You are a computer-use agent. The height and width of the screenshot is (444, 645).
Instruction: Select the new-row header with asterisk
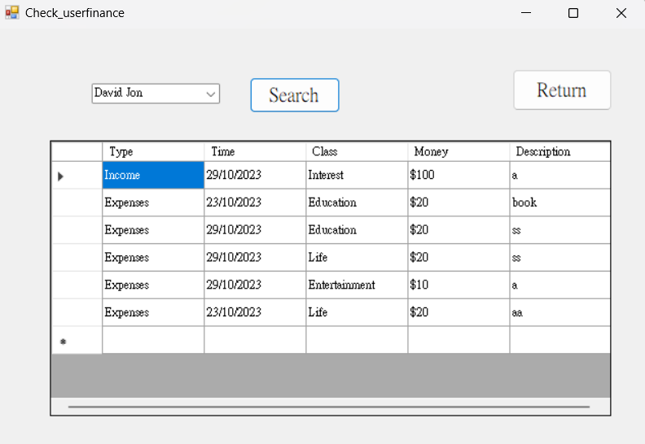pos(77,340)
